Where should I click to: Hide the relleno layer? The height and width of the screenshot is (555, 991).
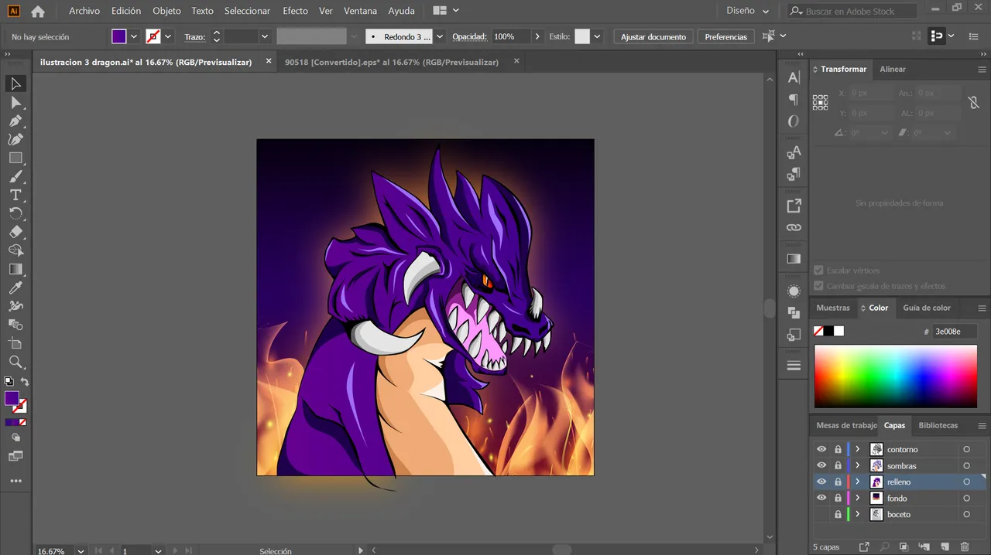tap(821, 482)
